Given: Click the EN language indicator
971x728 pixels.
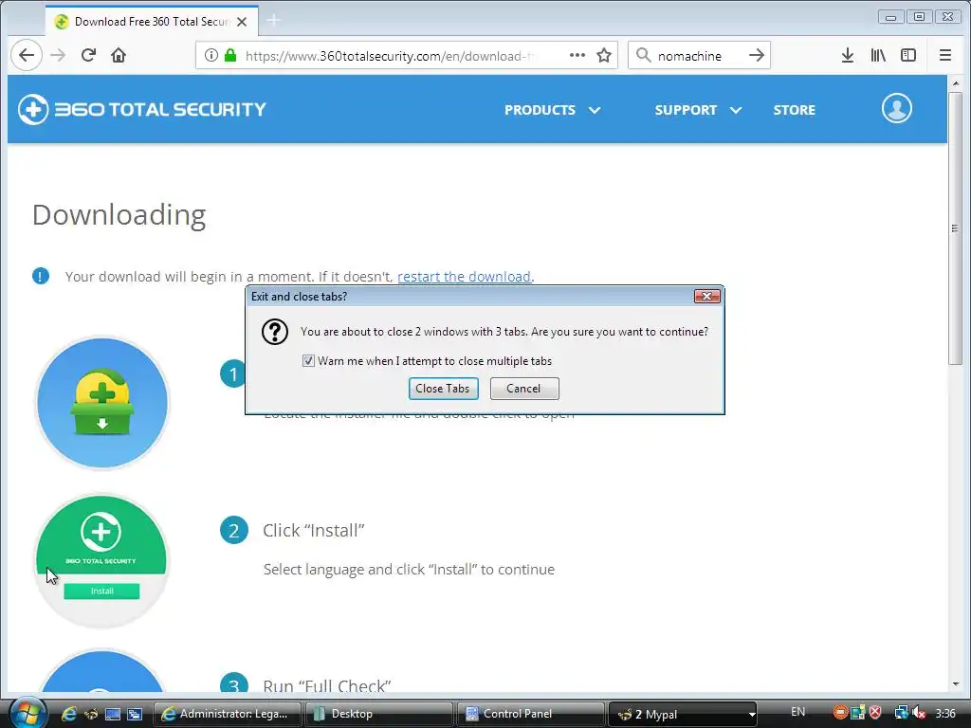Looking at the screenshot, I should 798,712.
